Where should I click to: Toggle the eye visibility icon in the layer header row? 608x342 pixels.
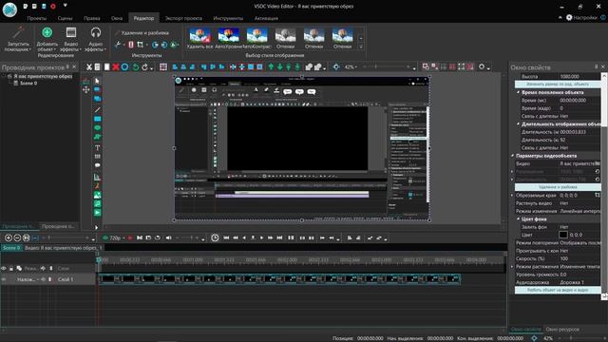(x=4, y=268)
